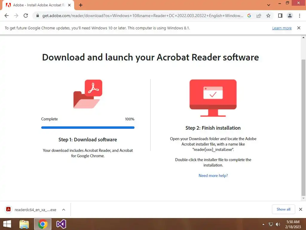Restore down the Chrome window
Image resolution: width=306 pixels, height=230 pixels.
[x=287, y=3]
